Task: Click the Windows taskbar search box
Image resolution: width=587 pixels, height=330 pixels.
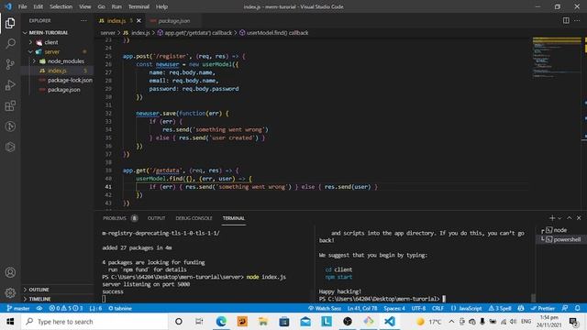Action: [94, 322]
